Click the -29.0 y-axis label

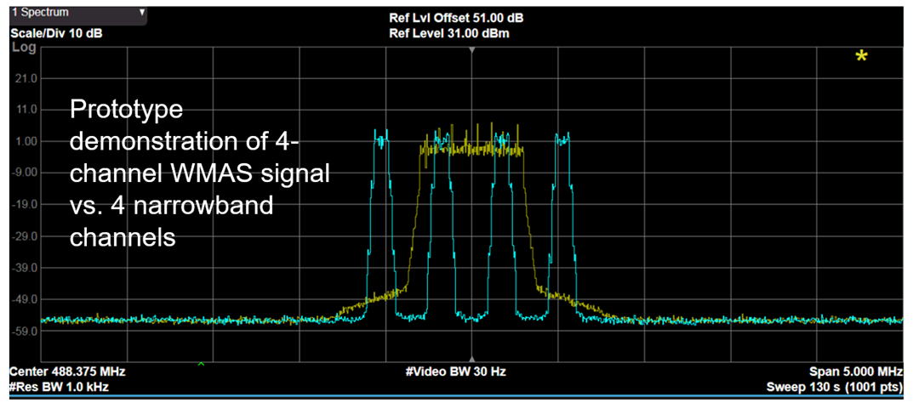[23, 236]
